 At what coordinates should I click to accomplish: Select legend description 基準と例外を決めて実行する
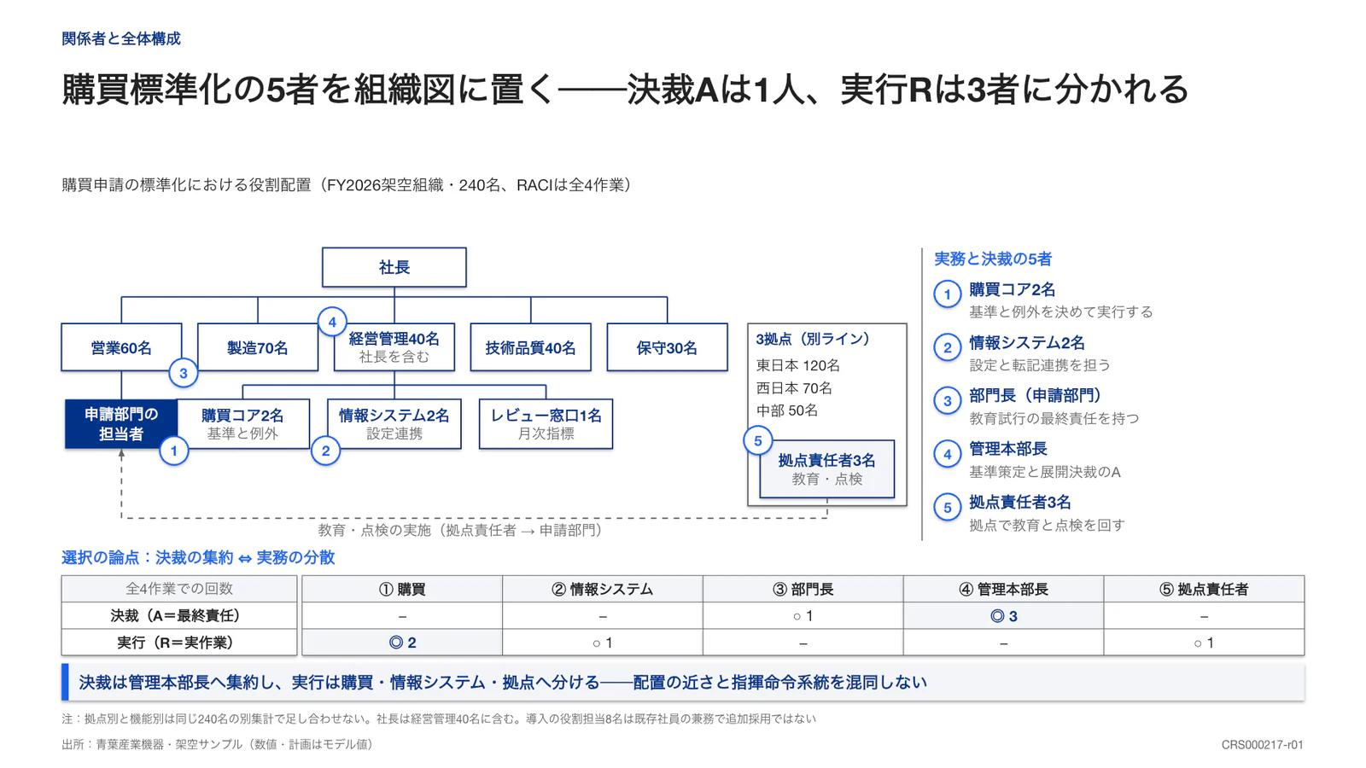coord(1060,312)
